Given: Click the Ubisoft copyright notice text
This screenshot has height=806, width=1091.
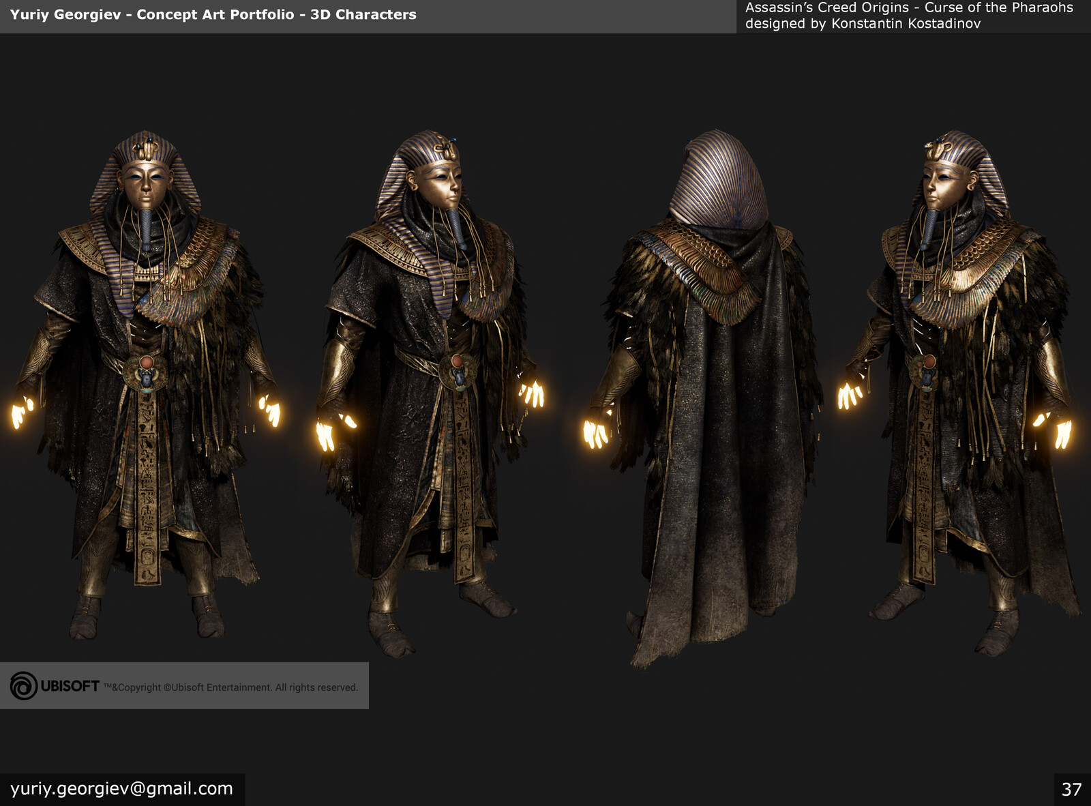Looking at the screenshot, I should click(x=230, y=687).
